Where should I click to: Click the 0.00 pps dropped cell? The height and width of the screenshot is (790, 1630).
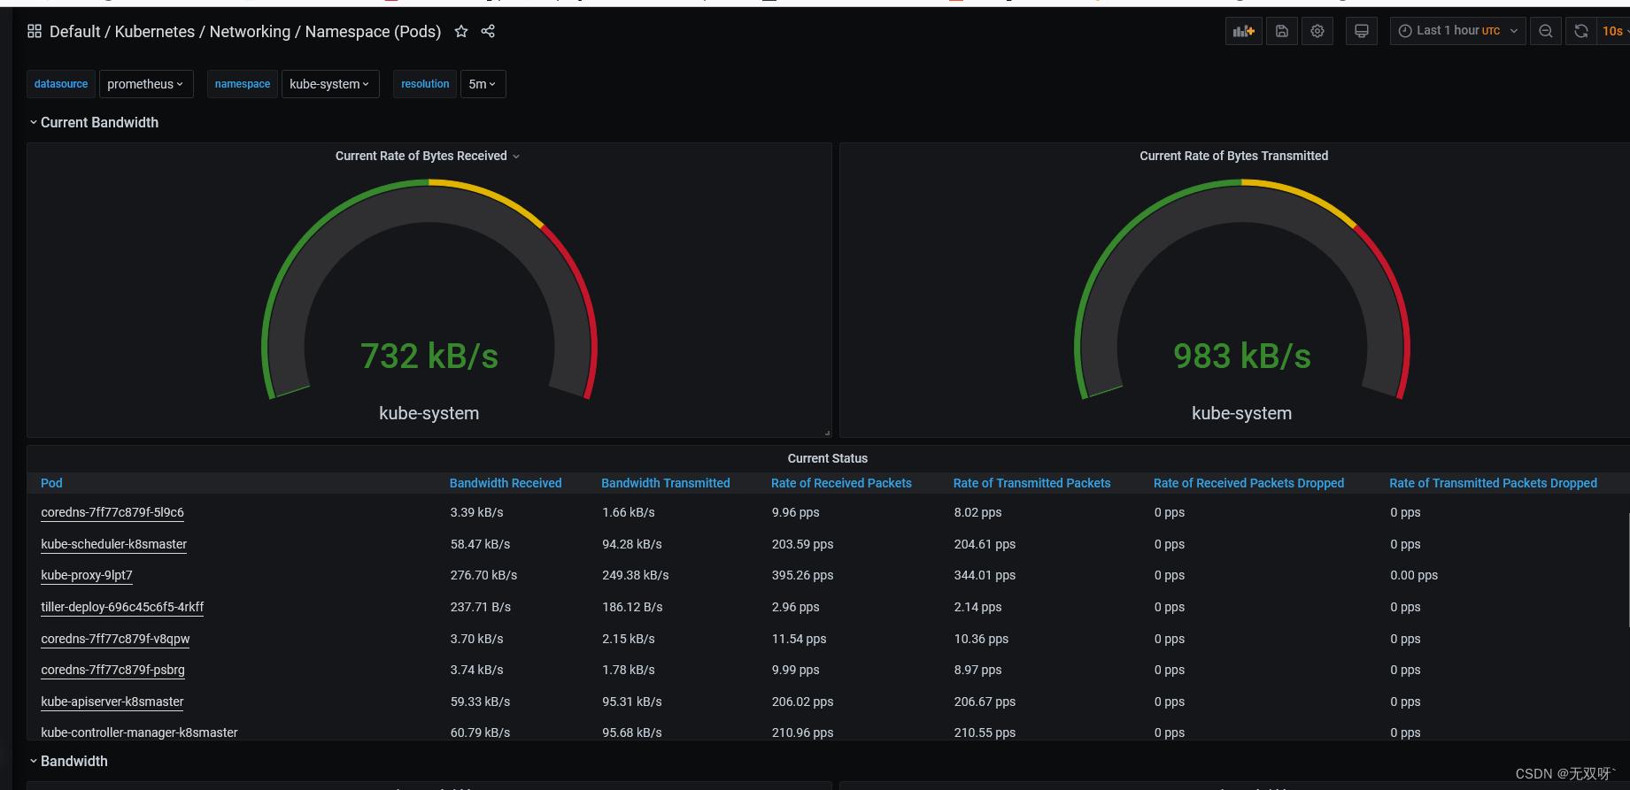coord(1414,575)
